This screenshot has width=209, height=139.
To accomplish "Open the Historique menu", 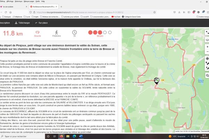I will (19, 1).
